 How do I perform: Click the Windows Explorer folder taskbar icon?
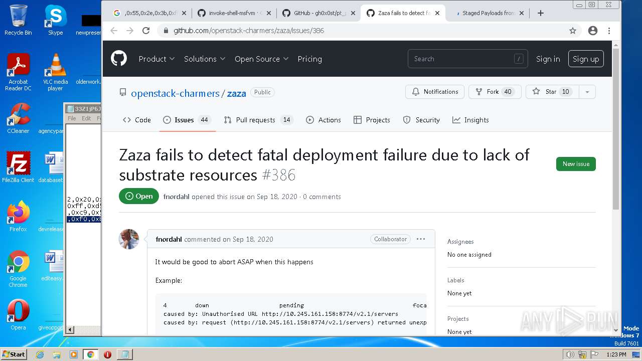point(57,354)
